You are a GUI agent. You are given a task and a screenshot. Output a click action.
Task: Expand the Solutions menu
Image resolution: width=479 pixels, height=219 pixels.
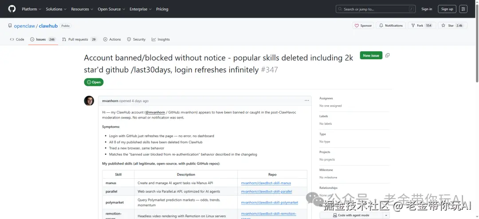tap(56, 9)
